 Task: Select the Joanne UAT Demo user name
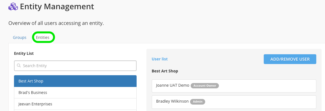172,85
